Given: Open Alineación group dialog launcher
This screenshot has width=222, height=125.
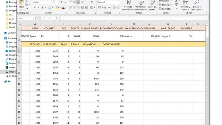Looking at the screenshot, I should [95, 13].
